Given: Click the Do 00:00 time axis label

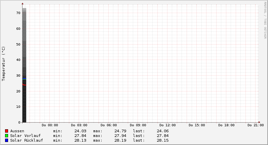Looking at the screenshot, I should tap(50, 125).
